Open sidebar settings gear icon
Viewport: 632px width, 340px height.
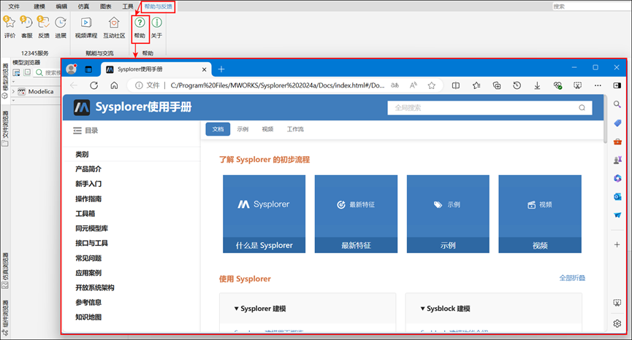[x=617, y=323]
